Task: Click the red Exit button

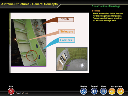Action: click(11, 91)
